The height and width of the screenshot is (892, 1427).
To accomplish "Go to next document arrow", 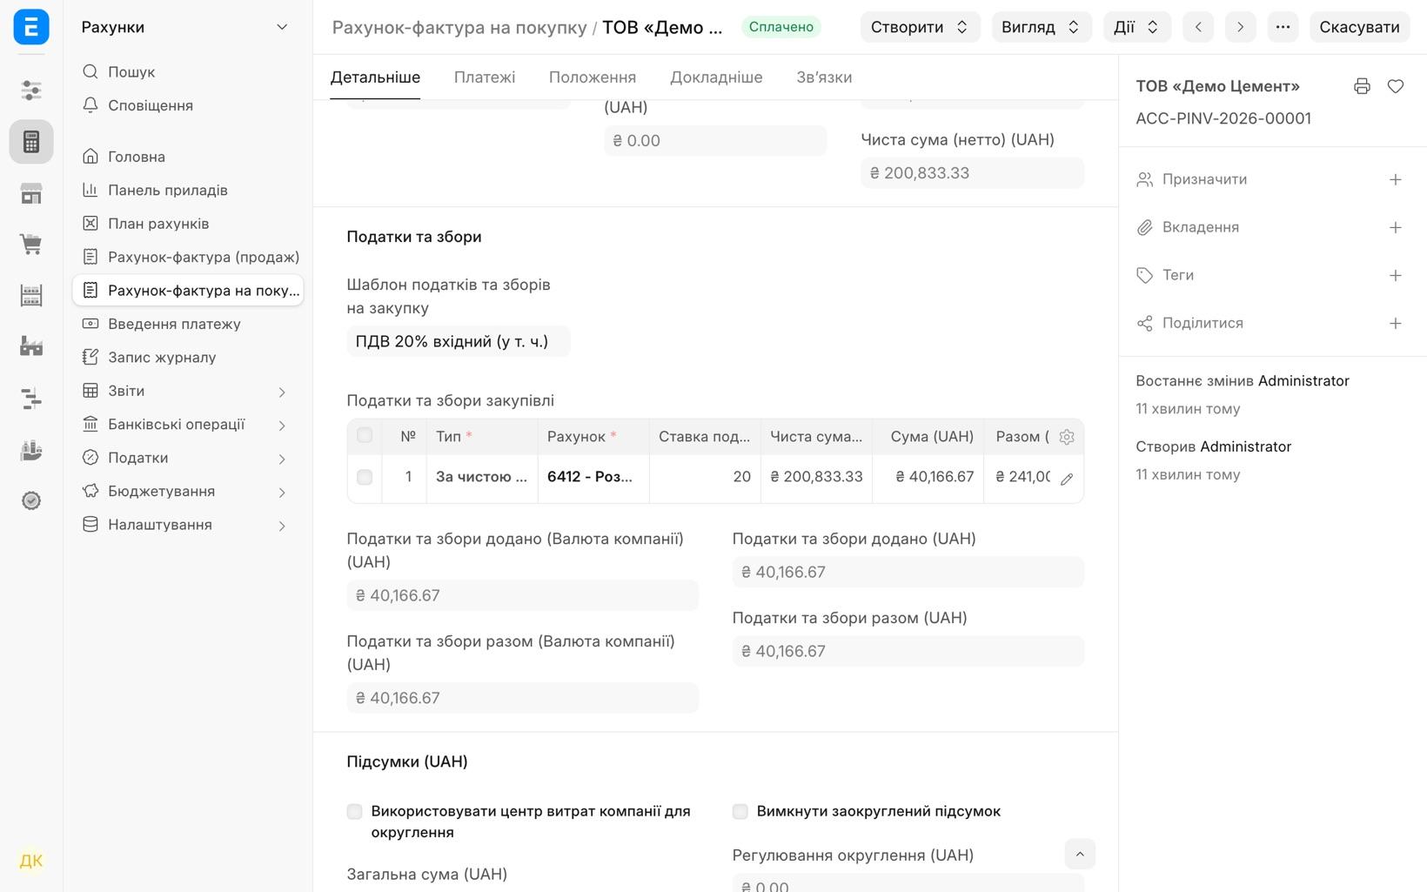I will pos(1240,27).
